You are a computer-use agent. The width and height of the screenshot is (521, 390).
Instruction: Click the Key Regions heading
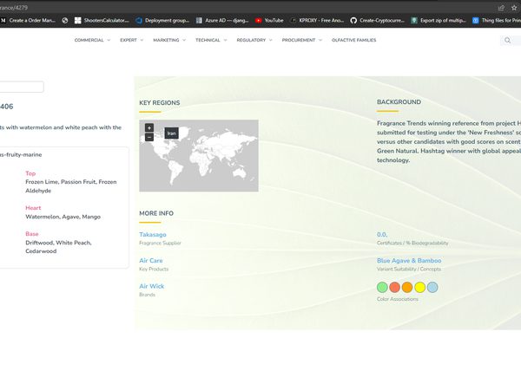[x=160, y=103]
